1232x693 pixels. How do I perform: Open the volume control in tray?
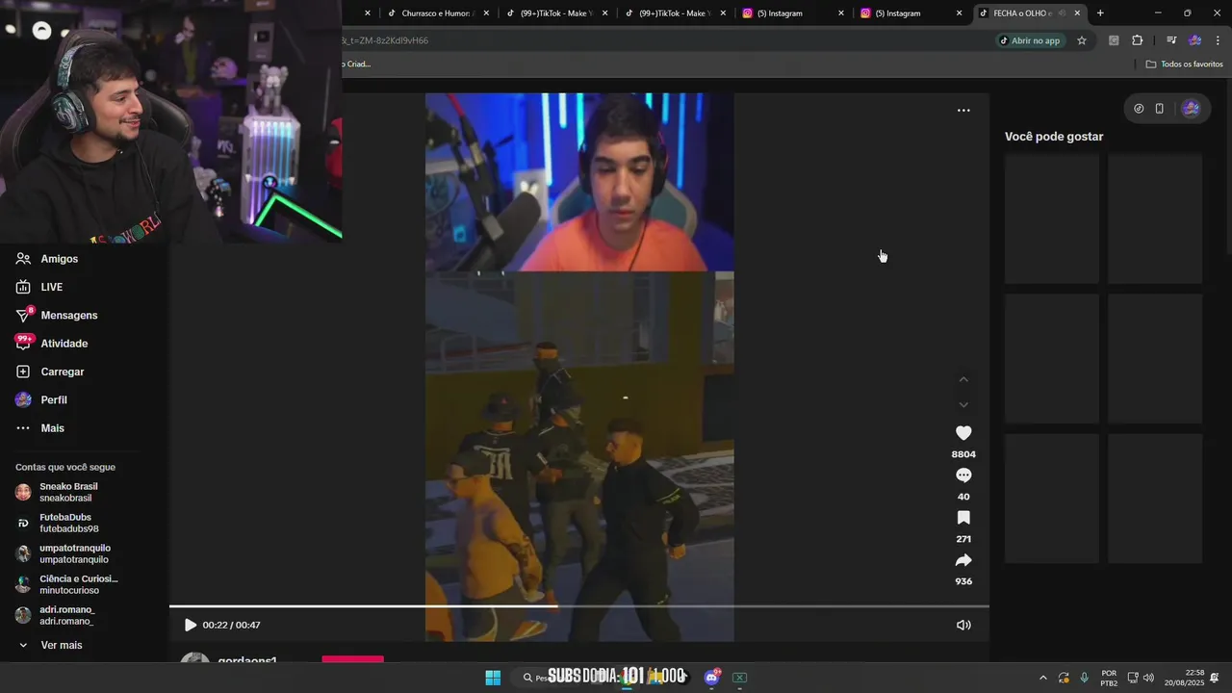coord(1148,678)
